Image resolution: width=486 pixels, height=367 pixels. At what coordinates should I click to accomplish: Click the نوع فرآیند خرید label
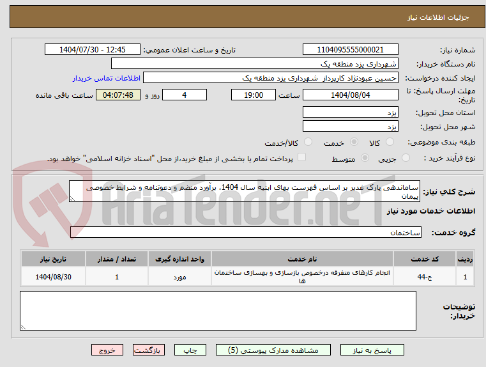pos(450,158)
